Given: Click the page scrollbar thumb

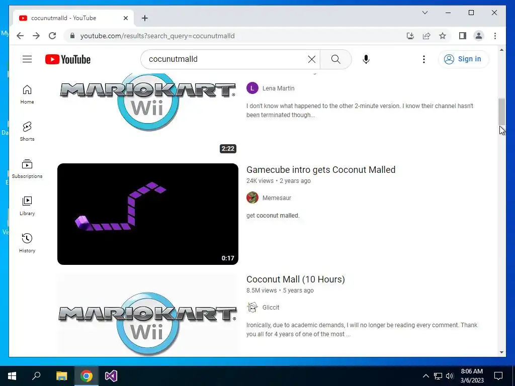Looking at the screenshot, I should [x=501, y=112].
